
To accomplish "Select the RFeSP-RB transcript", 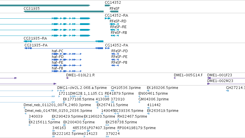I will [115, 36].
